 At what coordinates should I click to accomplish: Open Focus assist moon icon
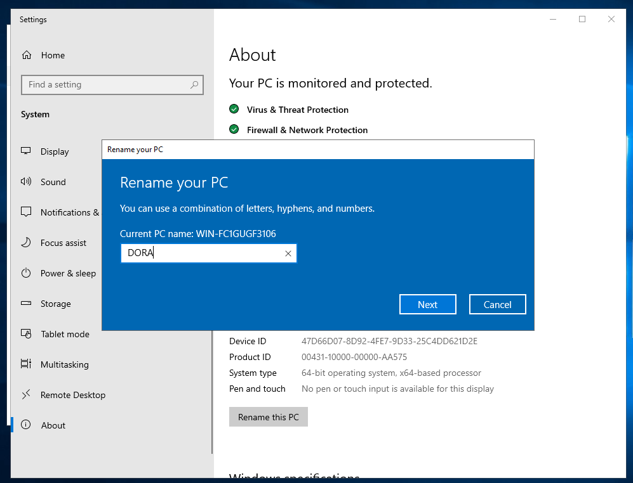click(26, 243)
